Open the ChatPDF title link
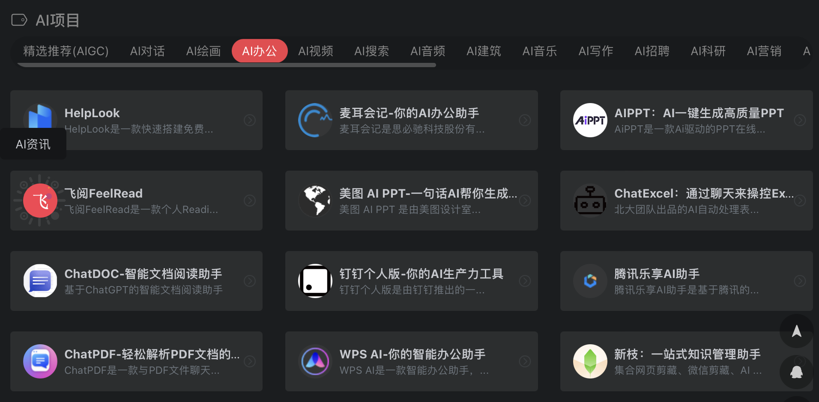 [x=152, y=354]
